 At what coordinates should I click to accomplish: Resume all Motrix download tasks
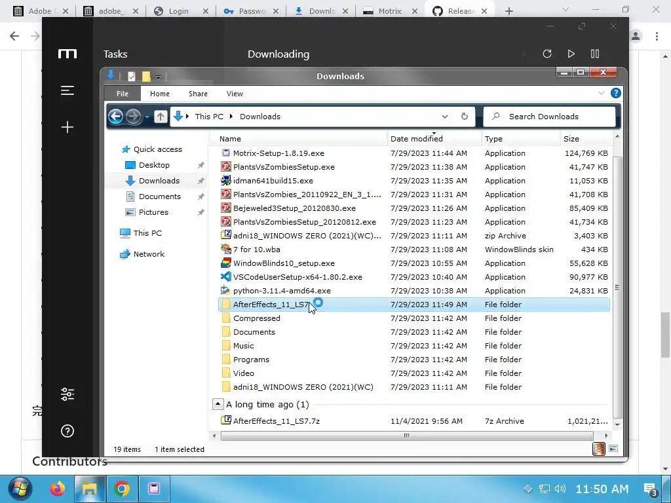coord(571,54)
